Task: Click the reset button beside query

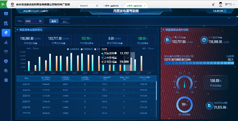Action: (65, 21)
